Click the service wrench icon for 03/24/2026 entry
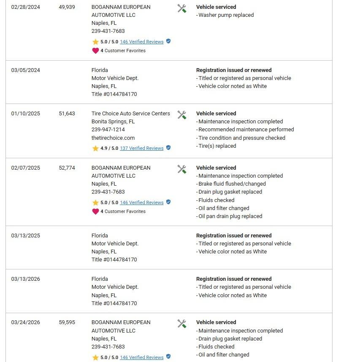The width and height of the screenshot is (338, 362). [182, 324]
